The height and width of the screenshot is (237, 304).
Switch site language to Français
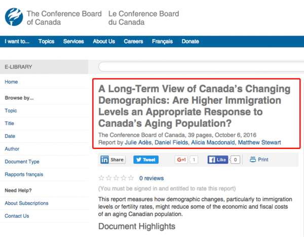[162, 42]
